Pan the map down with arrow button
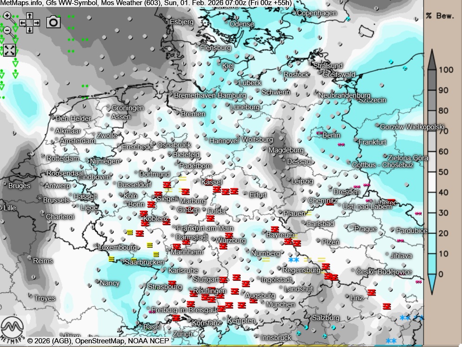 pos(30,29)
